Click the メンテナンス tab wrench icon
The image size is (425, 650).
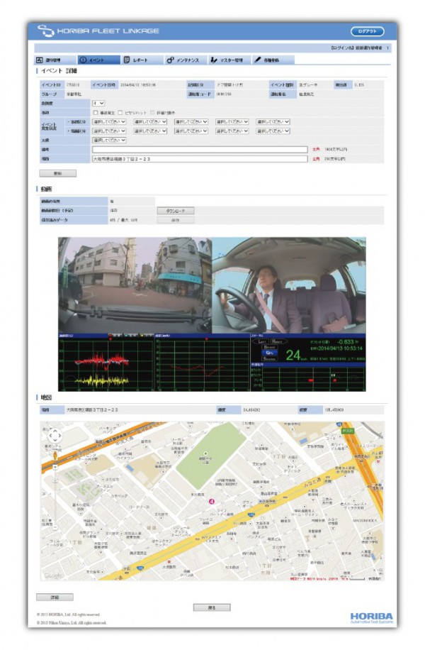[x=170, y=60]
